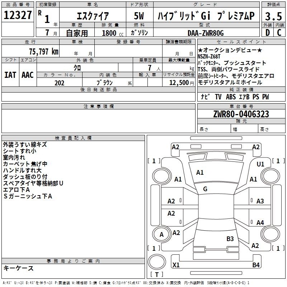Screen dimensions: 287x287
Task: Select the 3.5 evaluation score
Action: [273, 16]
